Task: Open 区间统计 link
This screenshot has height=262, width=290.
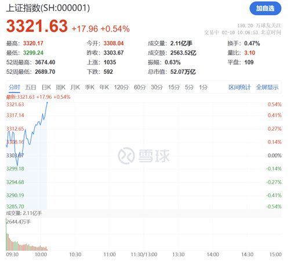Action: (240, 87)
